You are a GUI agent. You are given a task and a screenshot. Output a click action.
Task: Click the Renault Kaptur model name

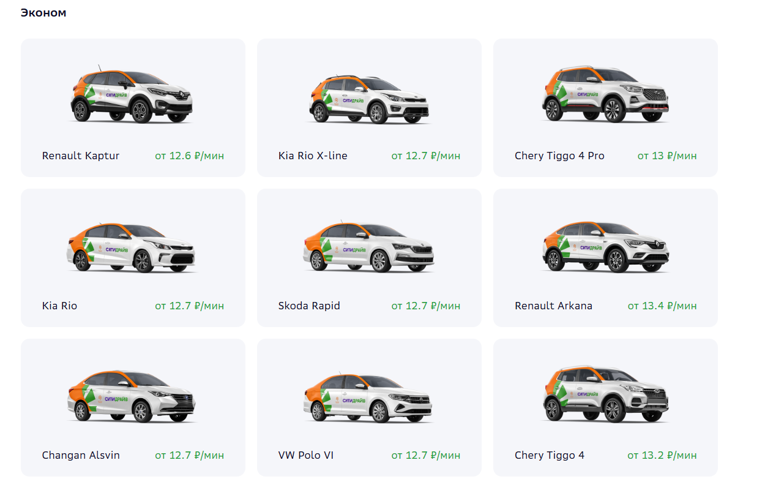[x=81, y=156]
